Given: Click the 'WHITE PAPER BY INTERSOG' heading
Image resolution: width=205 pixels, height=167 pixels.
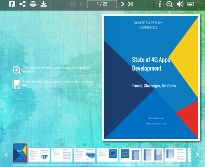Looking at the screenshot, I should 148,25.
